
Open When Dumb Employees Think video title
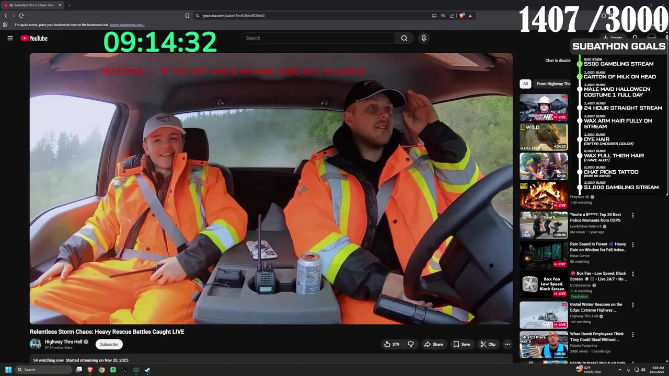click(597, 336)
